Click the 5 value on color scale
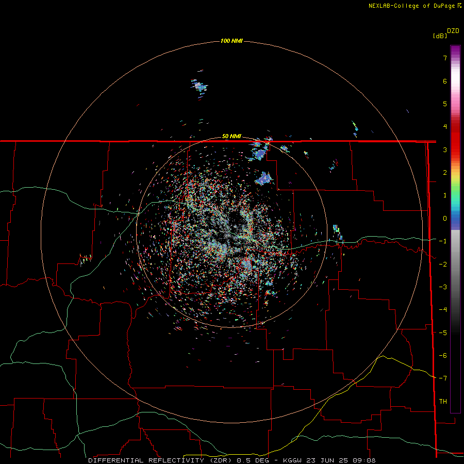 [445, 104]
